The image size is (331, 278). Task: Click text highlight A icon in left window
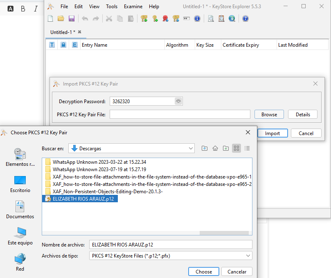[11, 9]
